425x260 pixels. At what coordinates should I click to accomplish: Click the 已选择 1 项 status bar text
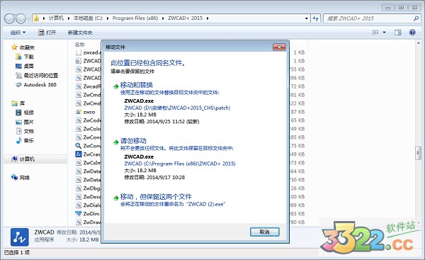(x=17, y=252)
